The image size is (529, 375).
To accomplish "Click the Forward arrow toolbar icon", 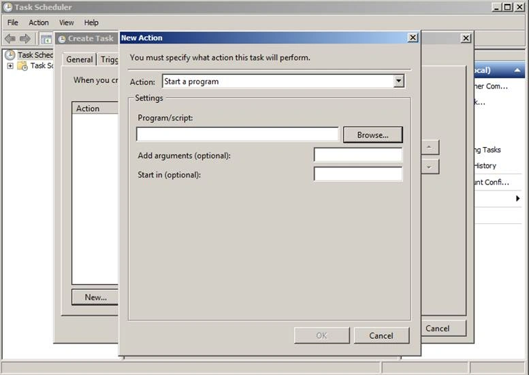I will point(25,39).
